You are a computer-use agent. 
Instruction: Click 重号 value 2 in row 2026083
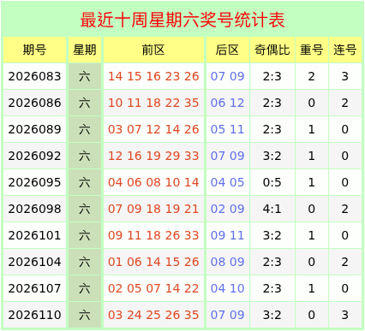(x=311, y=76)
